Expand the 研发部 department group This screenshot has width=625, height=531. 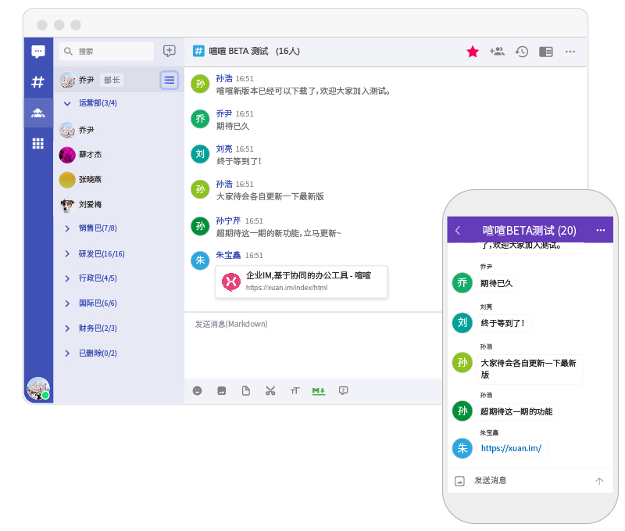pos(67,253)
